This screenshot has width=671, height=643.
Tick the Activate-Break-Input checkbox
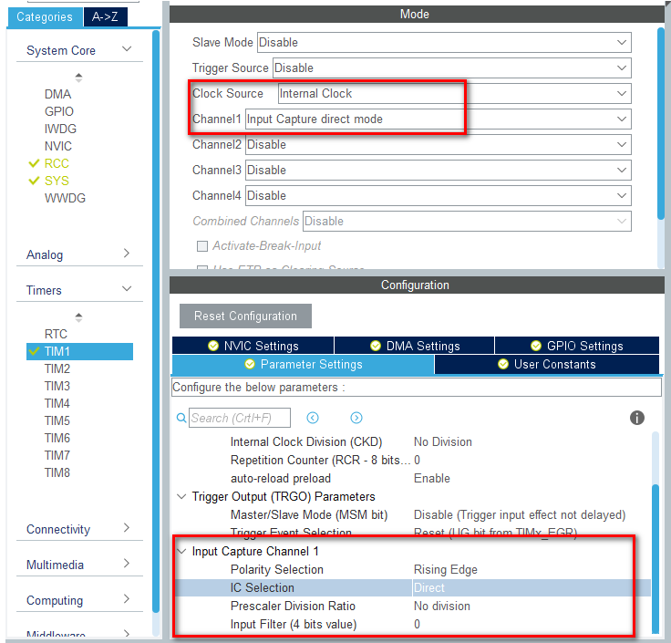click(x=202, y=246)
